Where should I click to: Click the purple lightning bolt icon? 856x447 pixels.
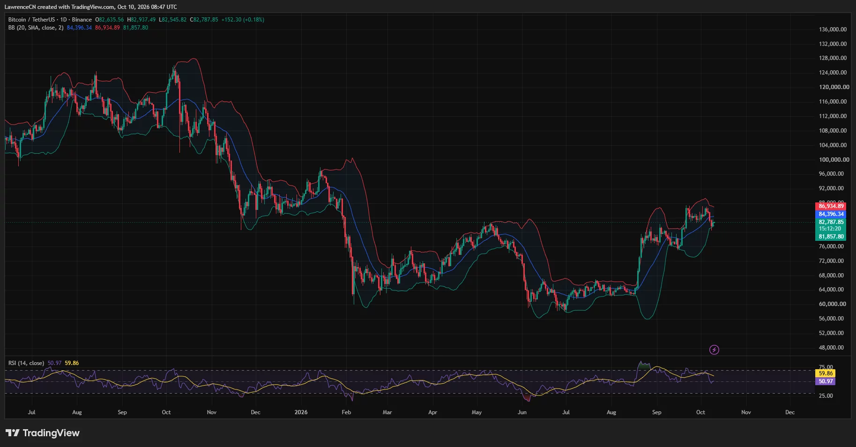click(x=714, y=350)
